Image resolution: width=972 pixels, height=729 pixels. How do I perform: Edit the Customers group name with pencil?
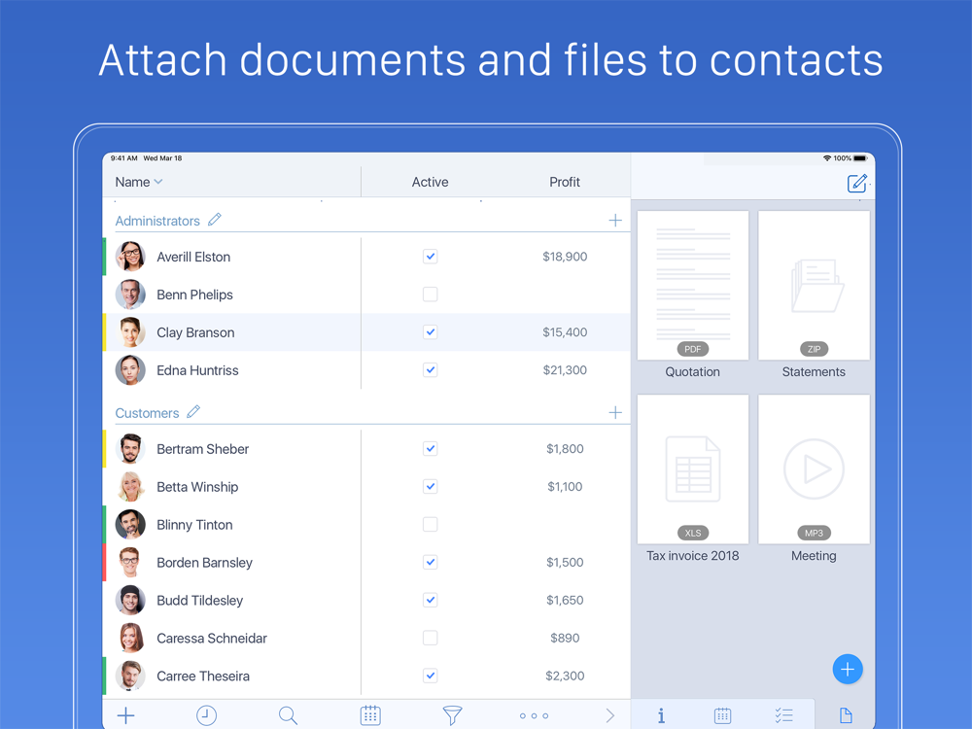point(193,411)
